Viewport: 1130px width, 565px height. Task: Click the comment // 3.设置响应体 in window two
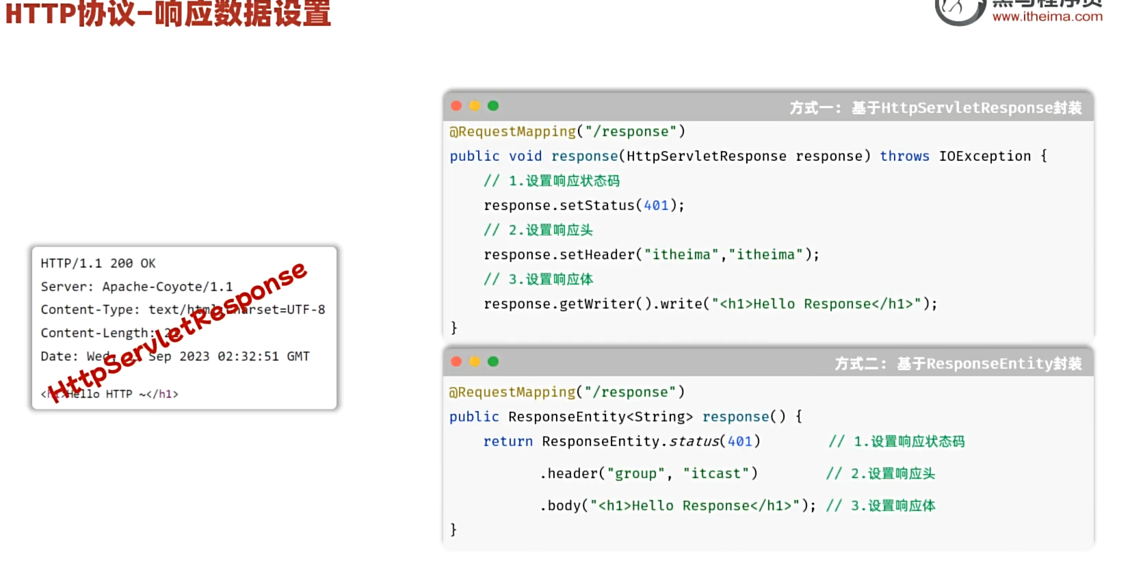point(880,505)
